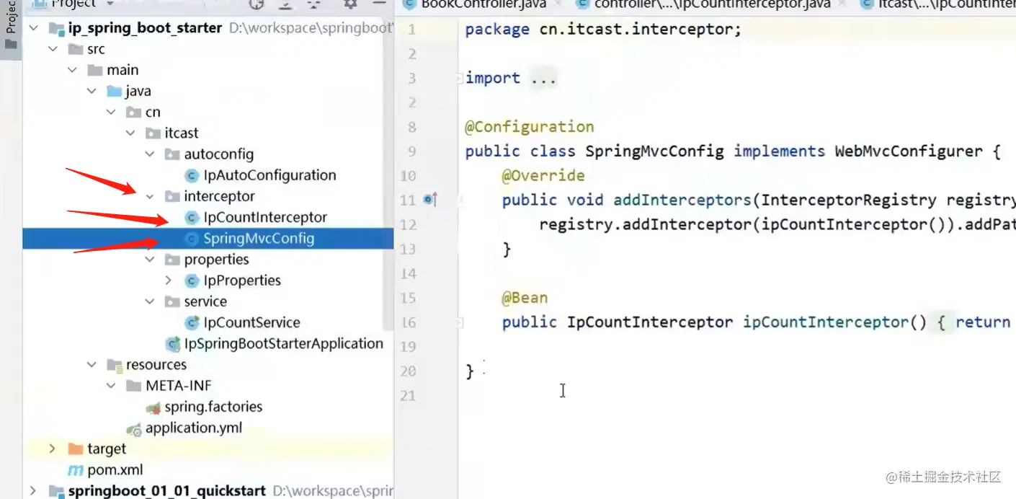Click the blue java source folder icon
Image resolution: width=1016 pixels, height=499 pixels.
coord(115,91)
